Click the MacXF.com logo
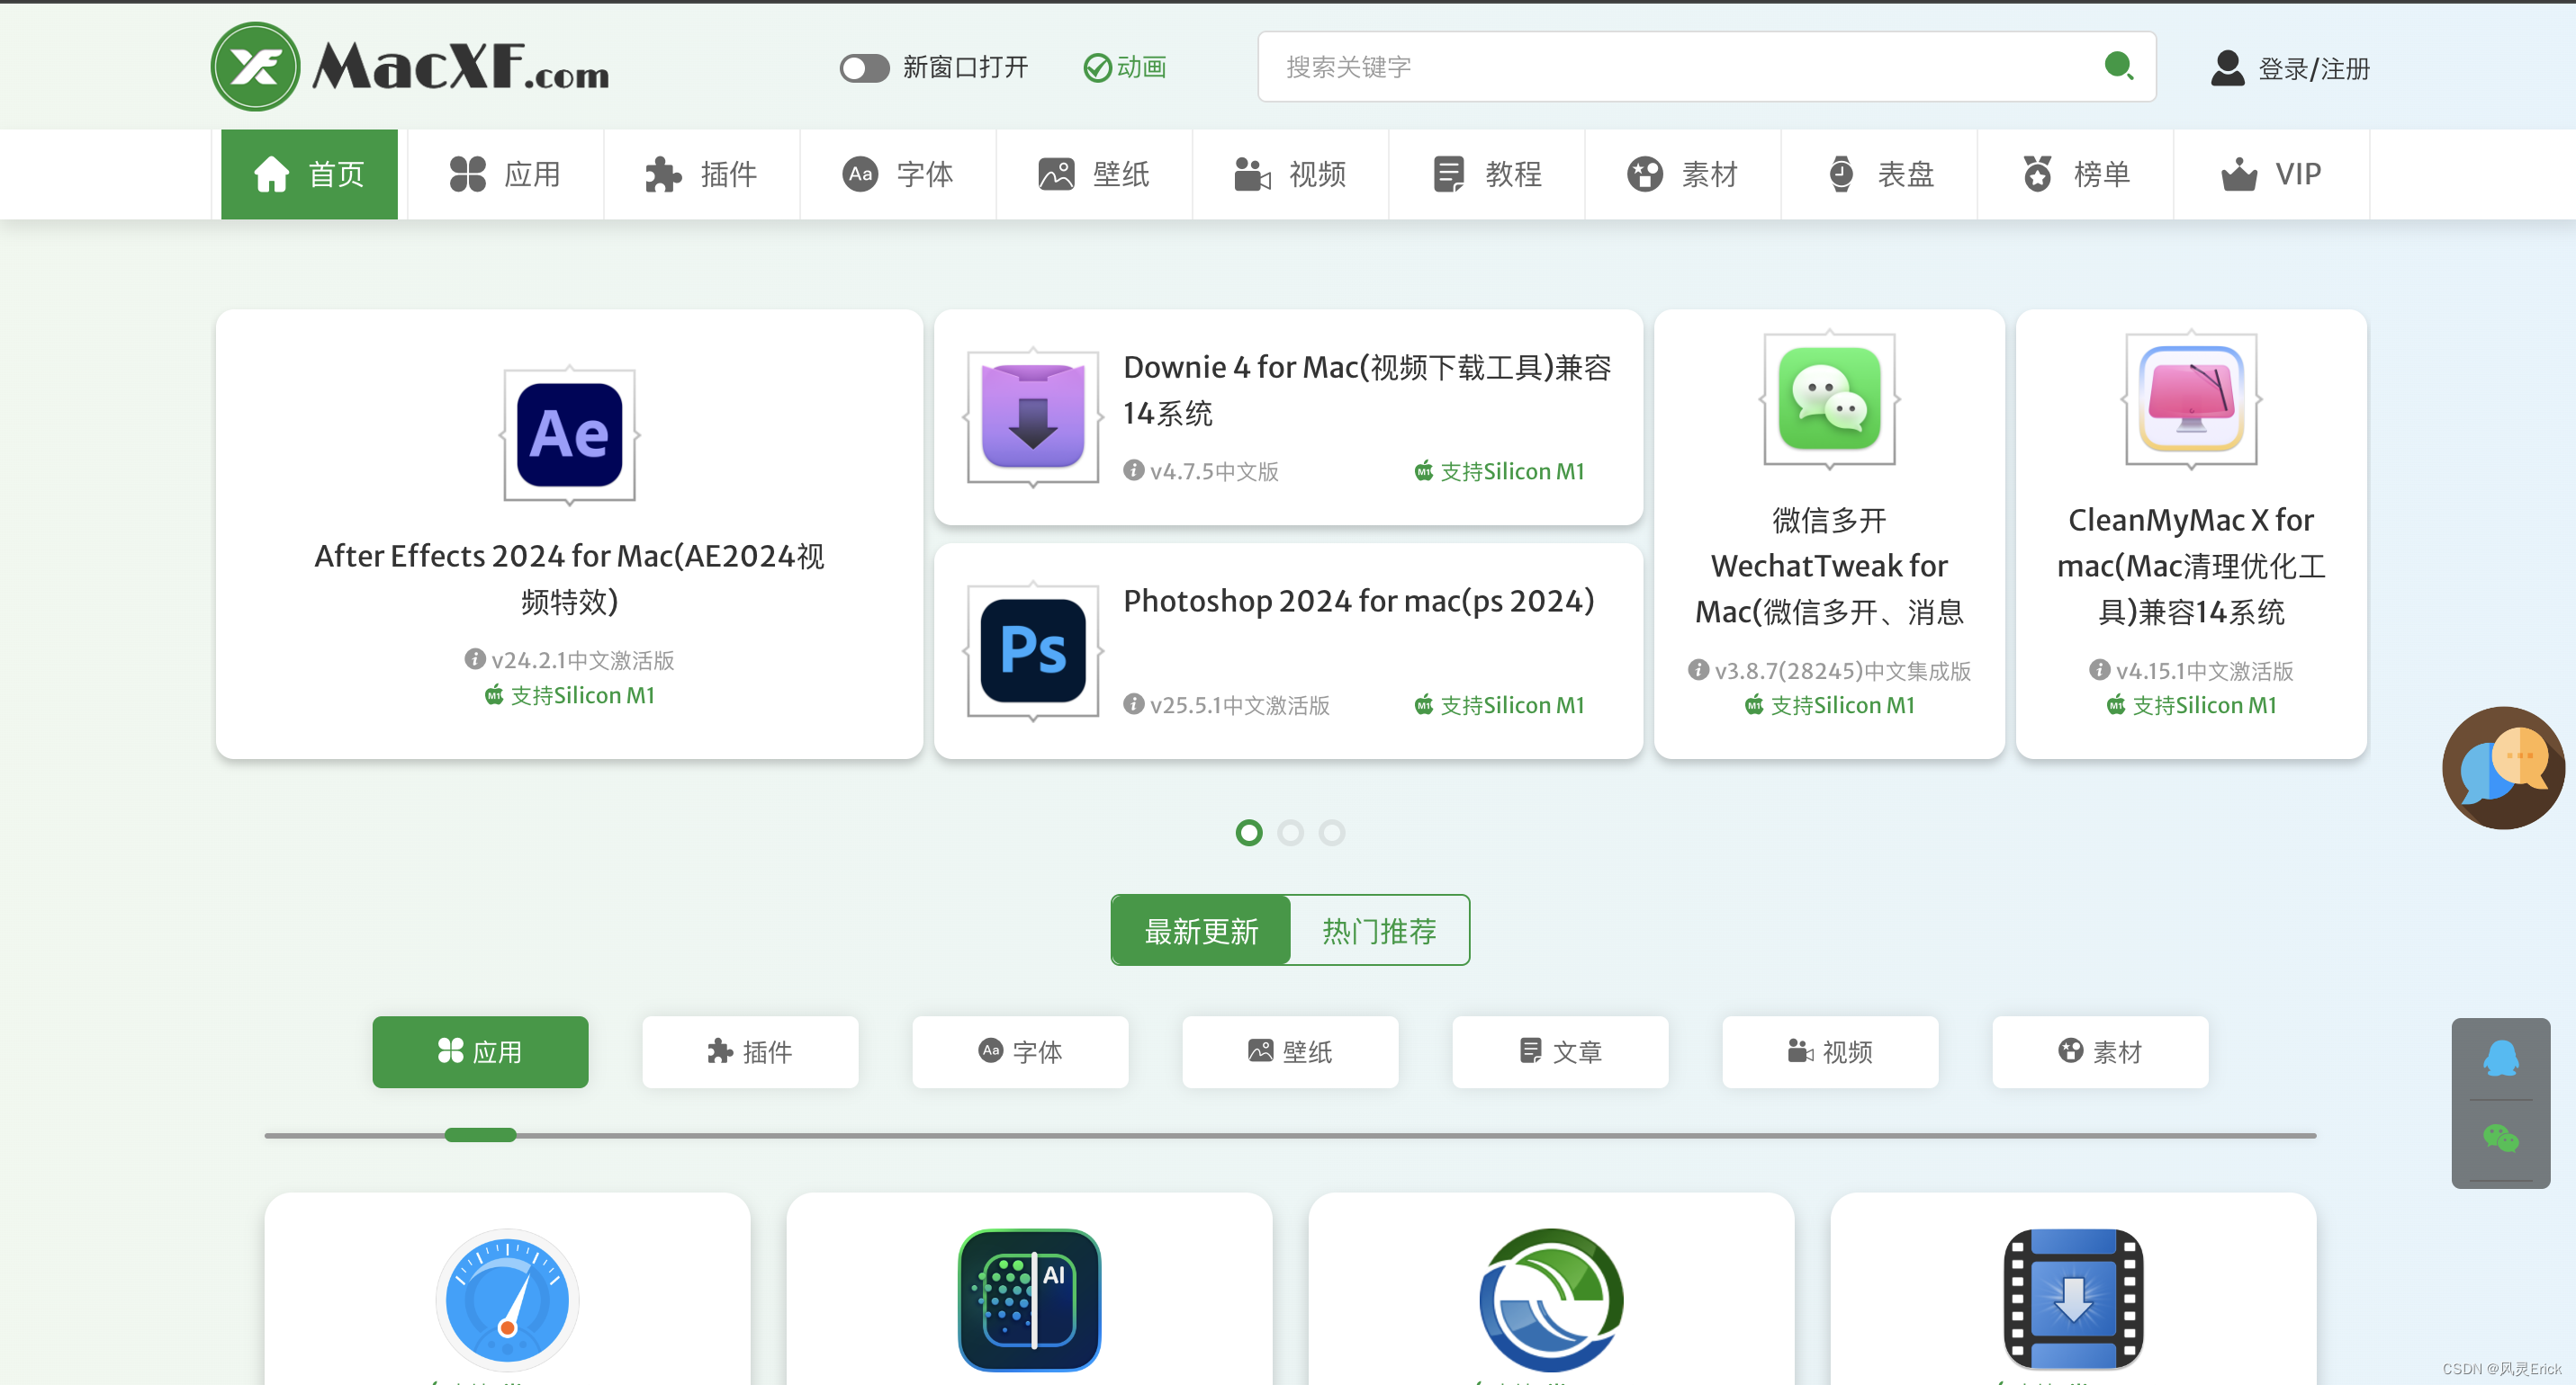 tap(410, 66)
